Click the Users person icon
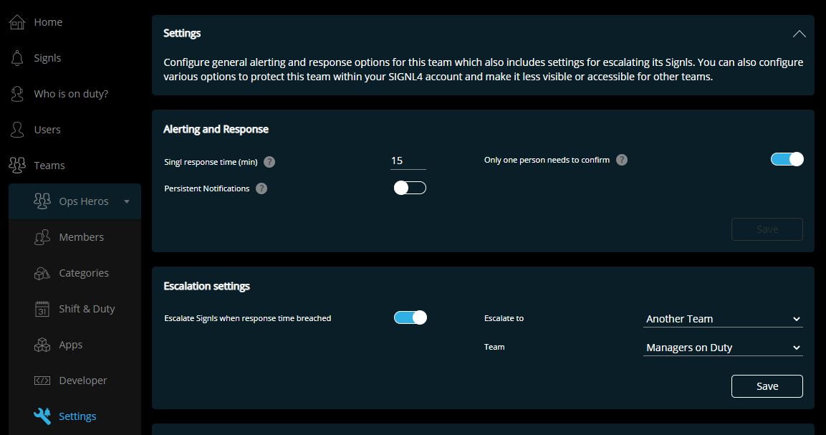Viewport: 826px width, 435px height. [x=17, y=130]
